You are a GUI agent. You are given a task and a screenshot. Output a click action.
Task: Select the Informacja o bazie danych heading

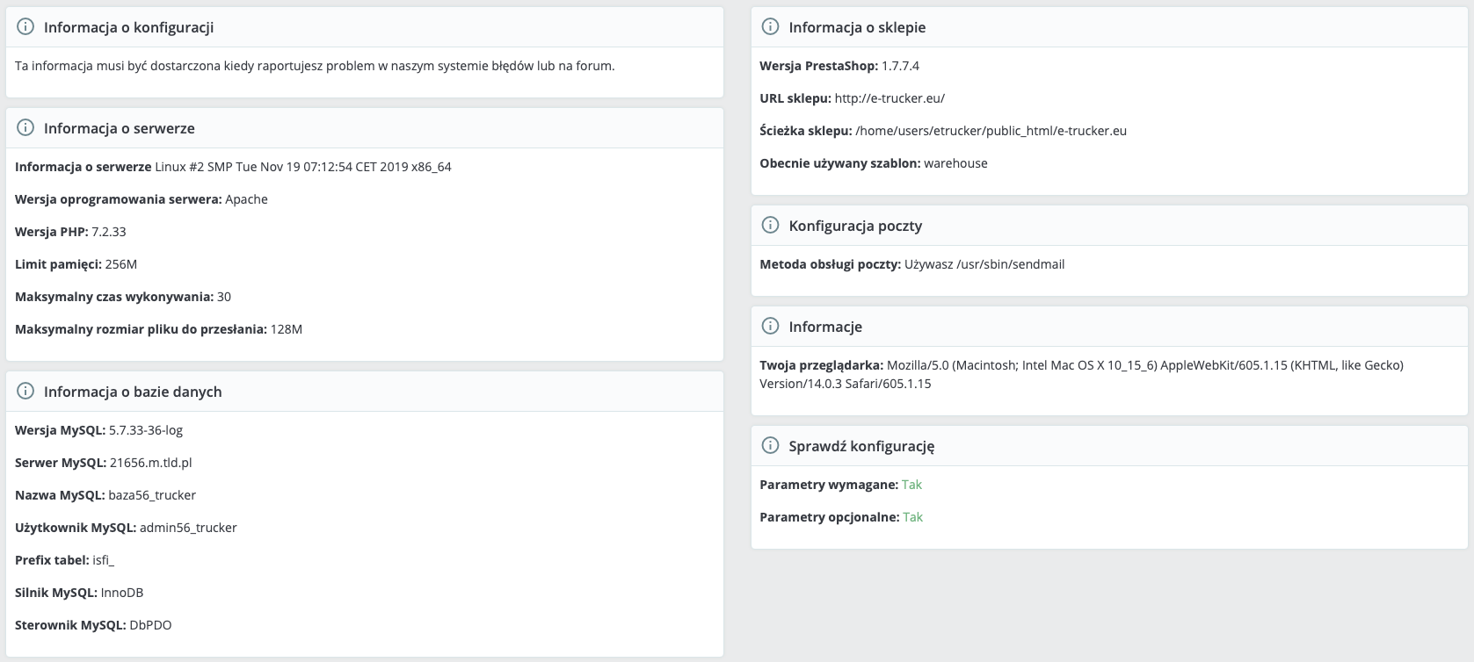(x=133, y=392)
